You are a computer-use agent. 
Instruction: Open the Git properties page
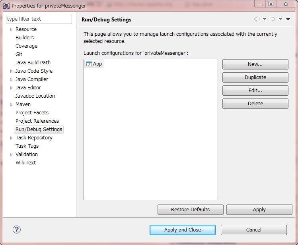point(19,54)
